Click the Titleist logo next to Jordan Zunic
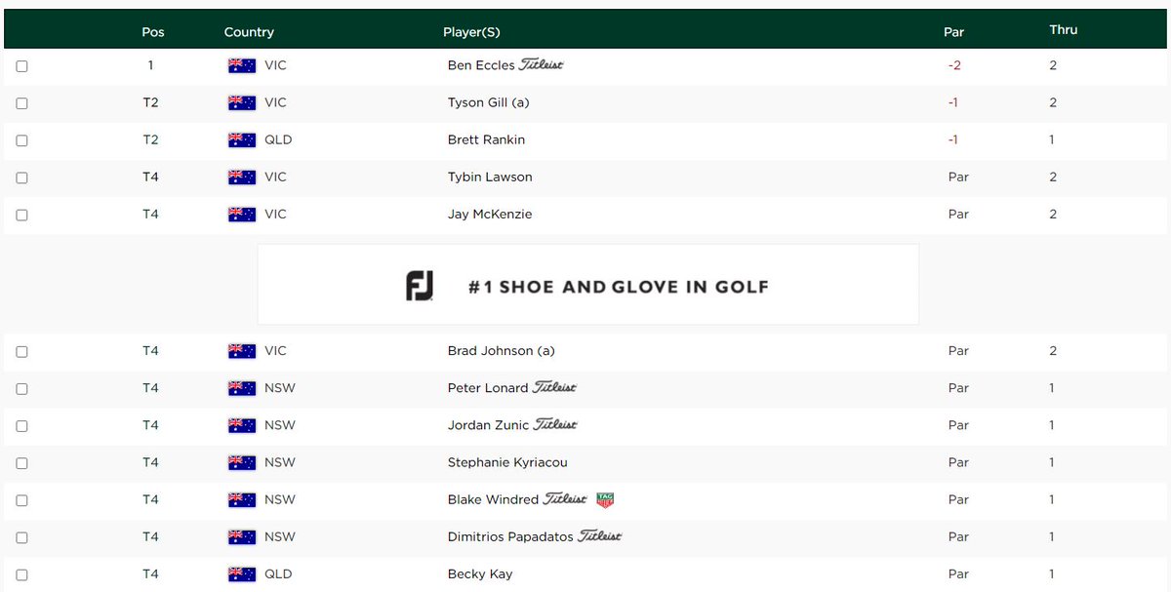This screenshot has height=592, width=1171. coord(552,424)
